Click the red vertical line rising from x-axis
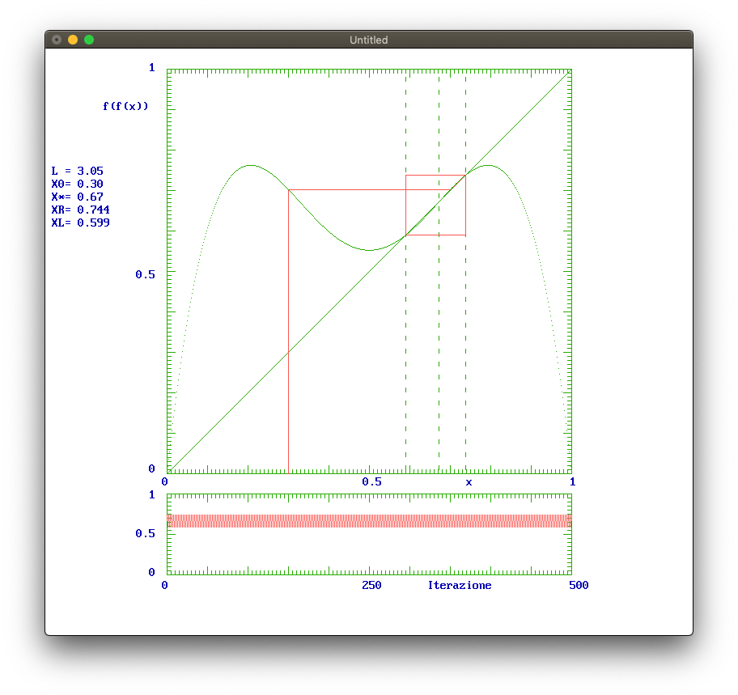Image resolution: width=738 pixels, height=695 pixels. pos(288,364)
